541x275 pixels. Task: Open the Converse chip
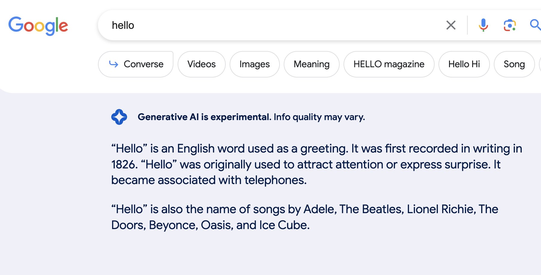[x=136, y=64]
